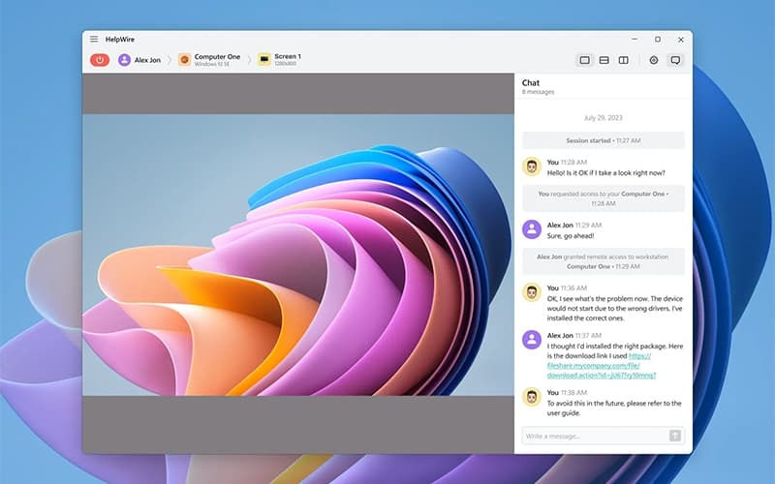Select the Computer One breadcrumb

coord(209,60)
